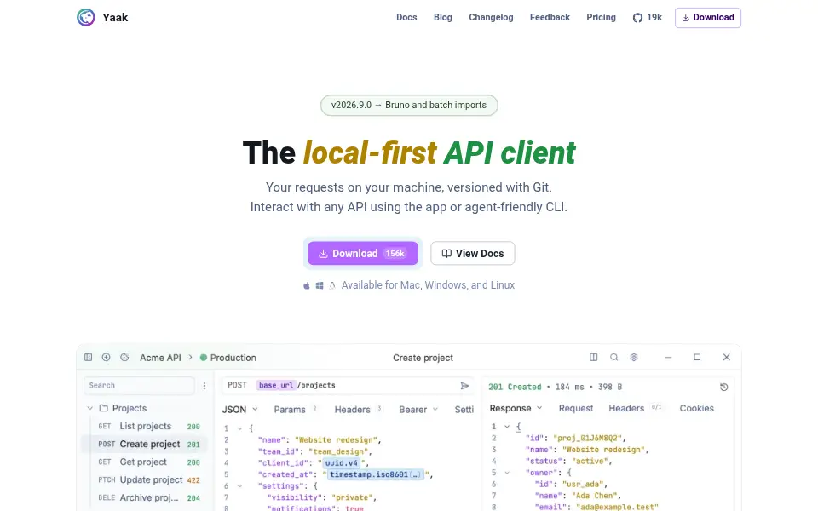Open the Pricing link
Image resolution: width=818 pixels, height=511 pixels.
[601, 17]
